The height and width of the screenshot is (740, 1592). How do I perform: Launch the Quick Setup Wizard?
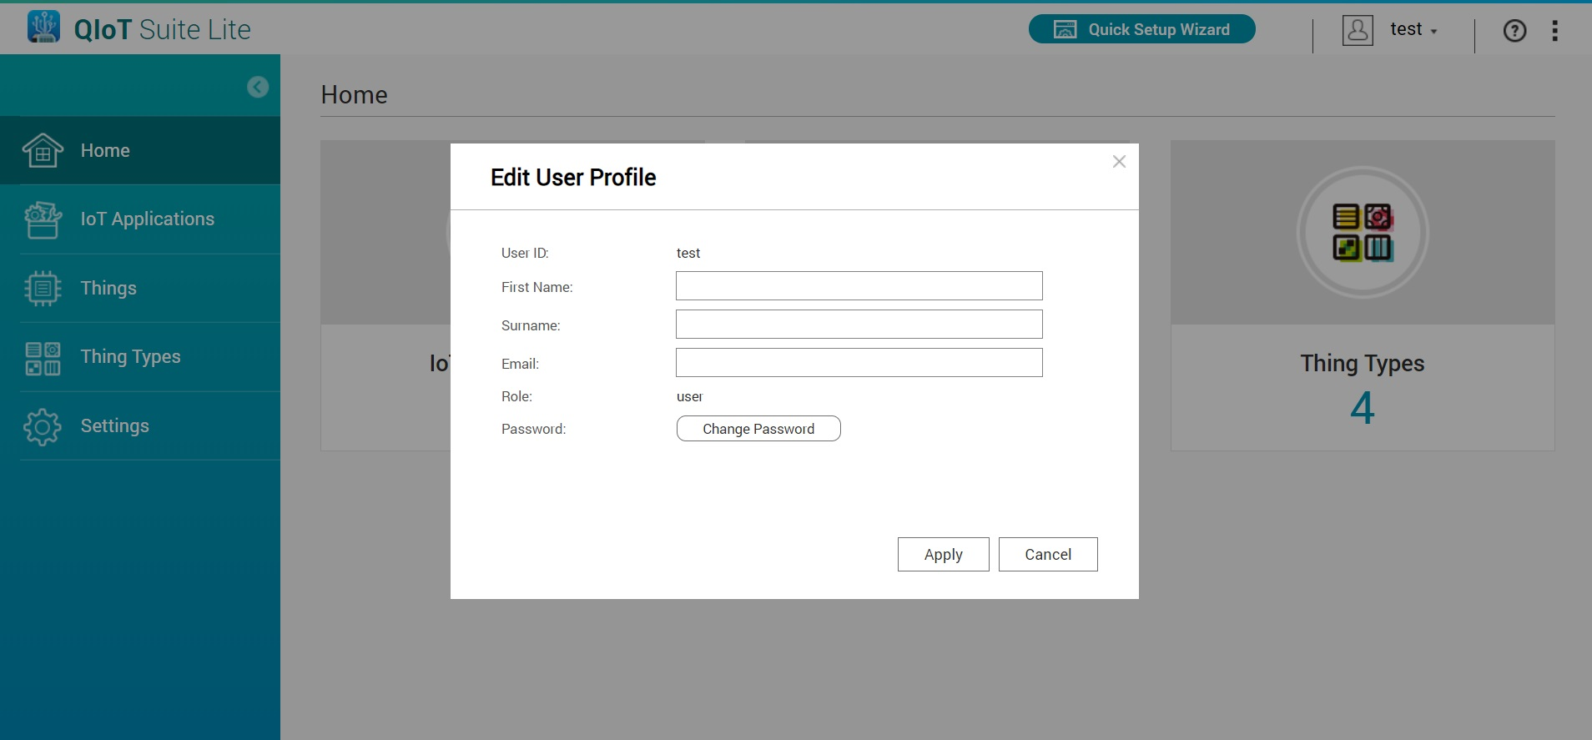point(1141,29)
